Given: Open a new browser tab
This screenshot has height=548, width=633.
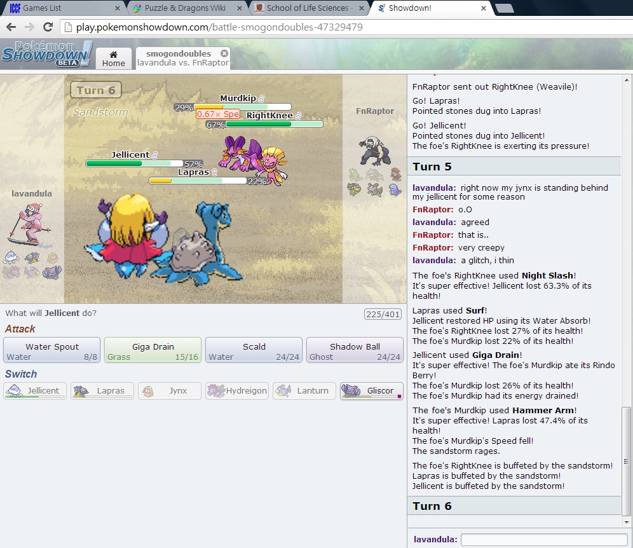Looking at the screenshot, I should [x=504, y=8].
